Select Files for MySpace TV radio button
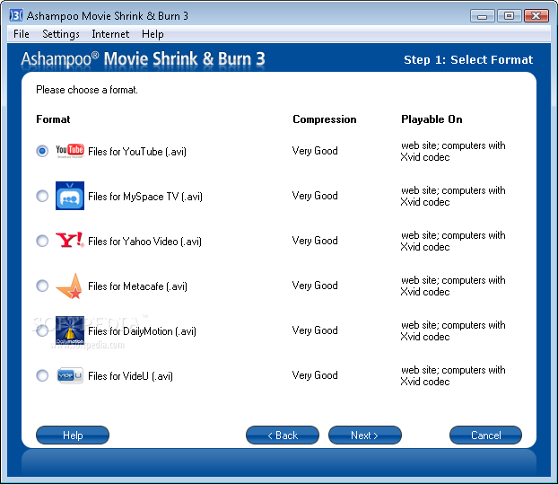 (x=42, y=196)
